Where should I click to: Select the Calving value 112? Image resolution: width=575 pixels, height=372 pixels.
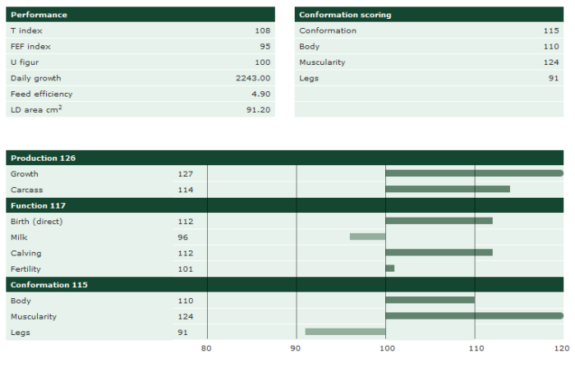pyautogui.click(x=185, y=253)
